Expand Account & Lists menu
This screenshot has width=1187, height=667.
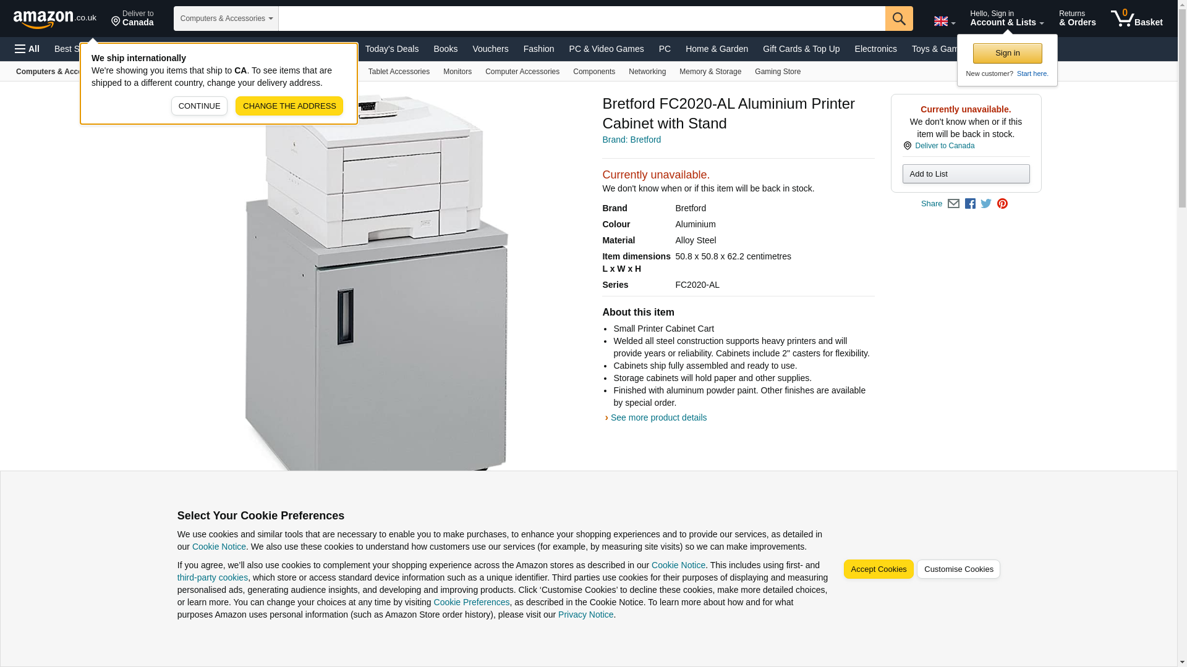pos(1007,18)
